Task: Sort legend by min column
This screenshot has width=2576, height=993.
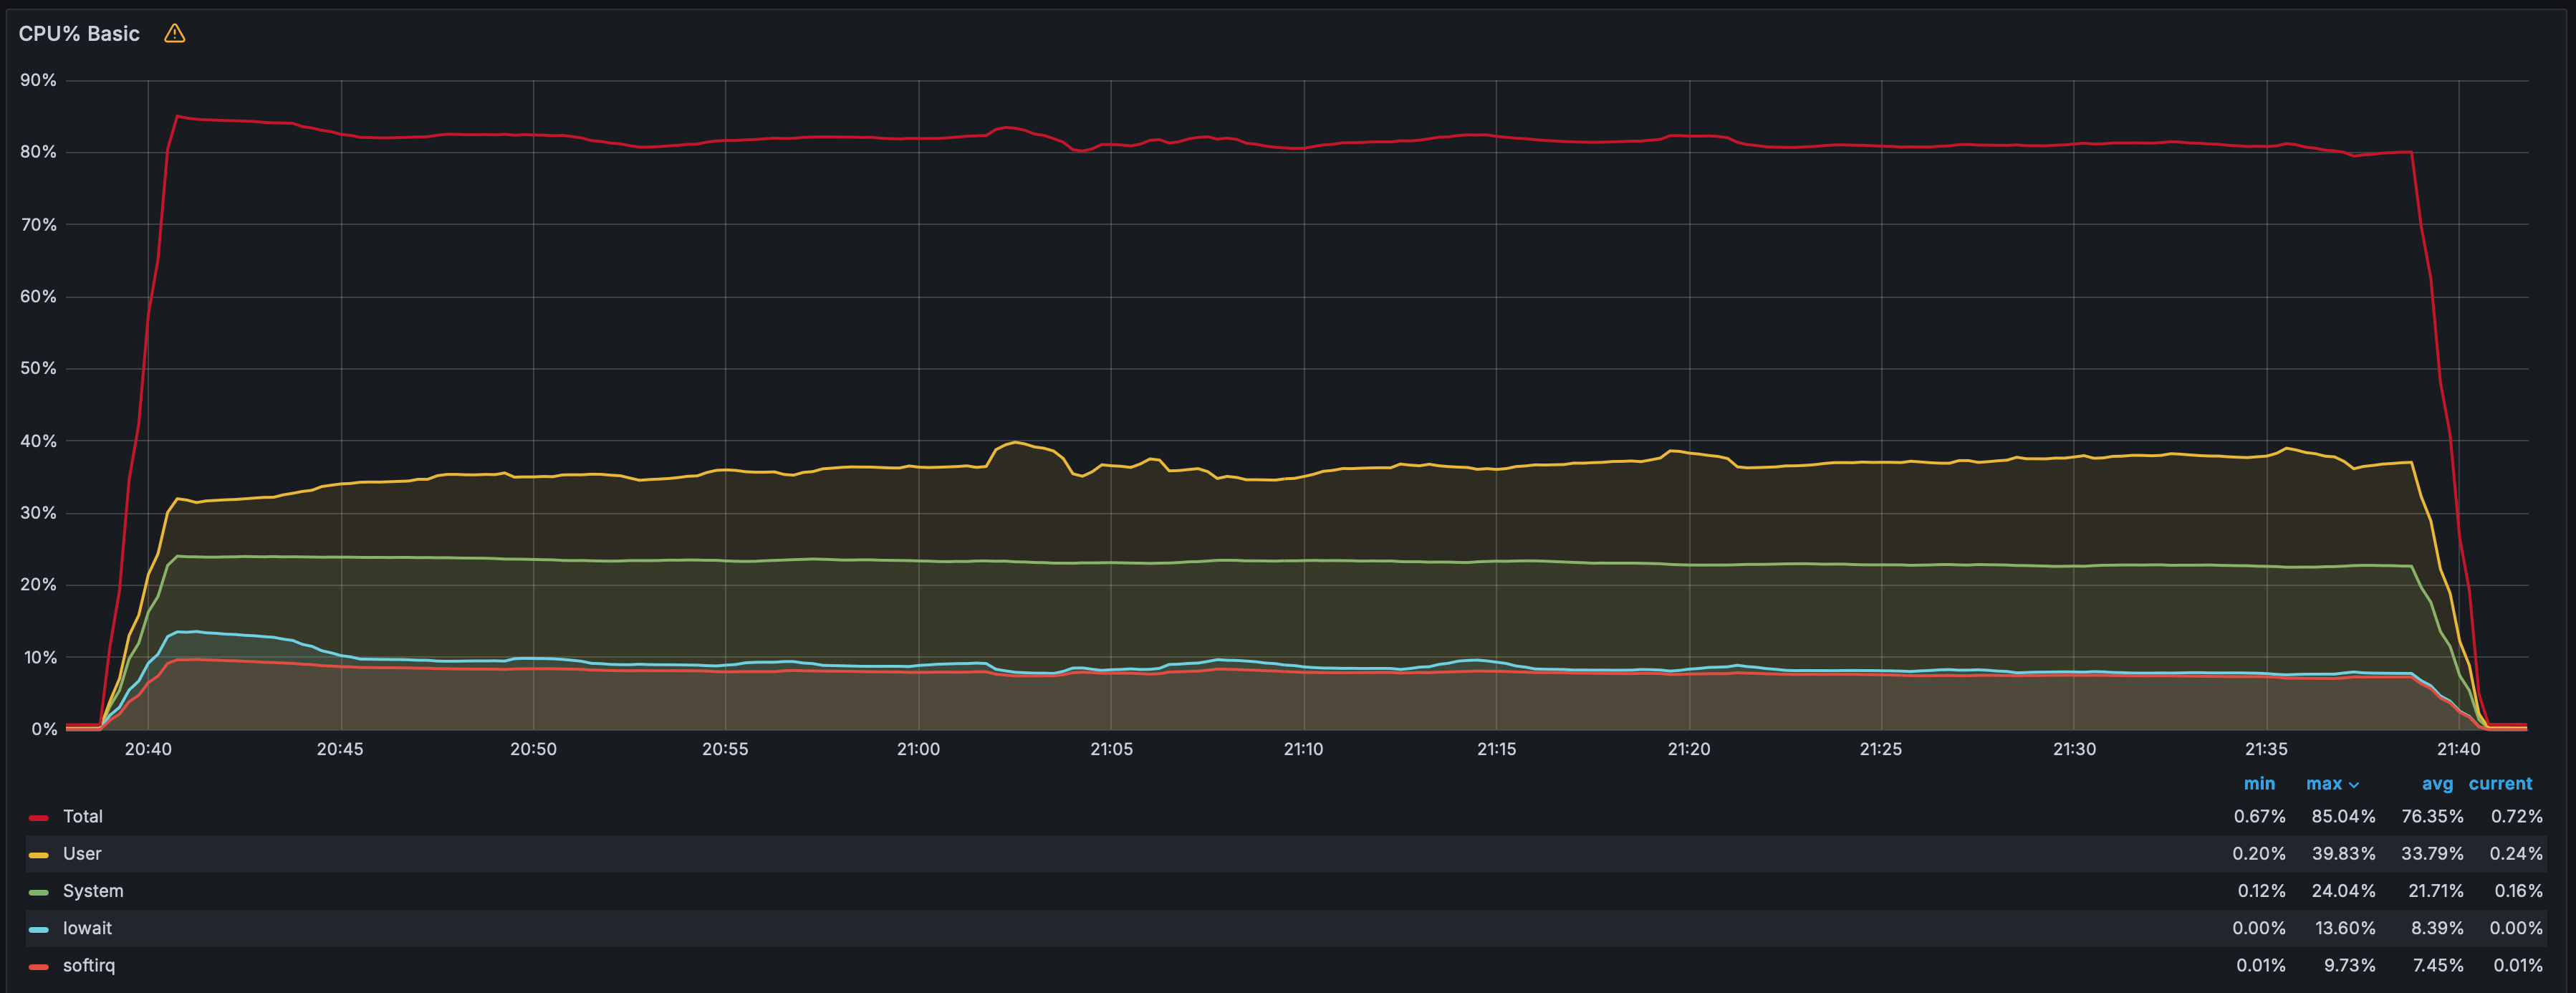Action: click(2259, 783)
